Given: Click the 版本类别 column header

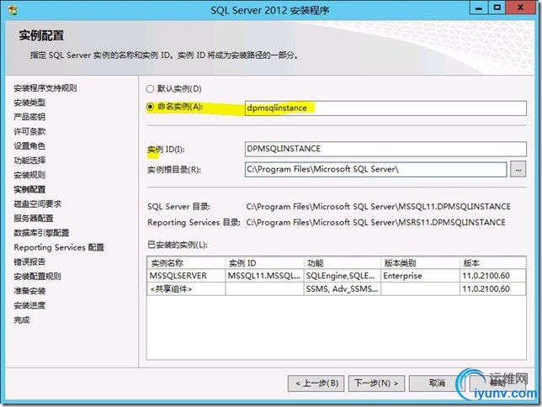Looking at the screenshot, I should (421, 263).
